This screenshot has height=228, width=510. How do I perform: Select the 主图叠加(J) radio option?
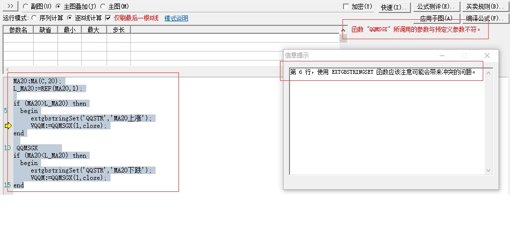(58, 6)
